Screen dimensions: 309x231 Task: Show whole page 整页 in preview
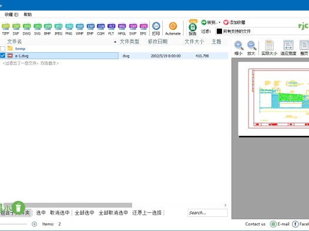pos(304,48)
